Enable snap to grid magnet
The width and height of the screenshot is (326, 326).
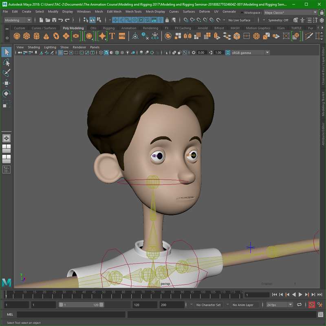[x=185, y=20]
